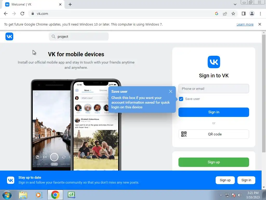Reload the page with refresh icon
The image size is (266, 200).
[22, 14]
